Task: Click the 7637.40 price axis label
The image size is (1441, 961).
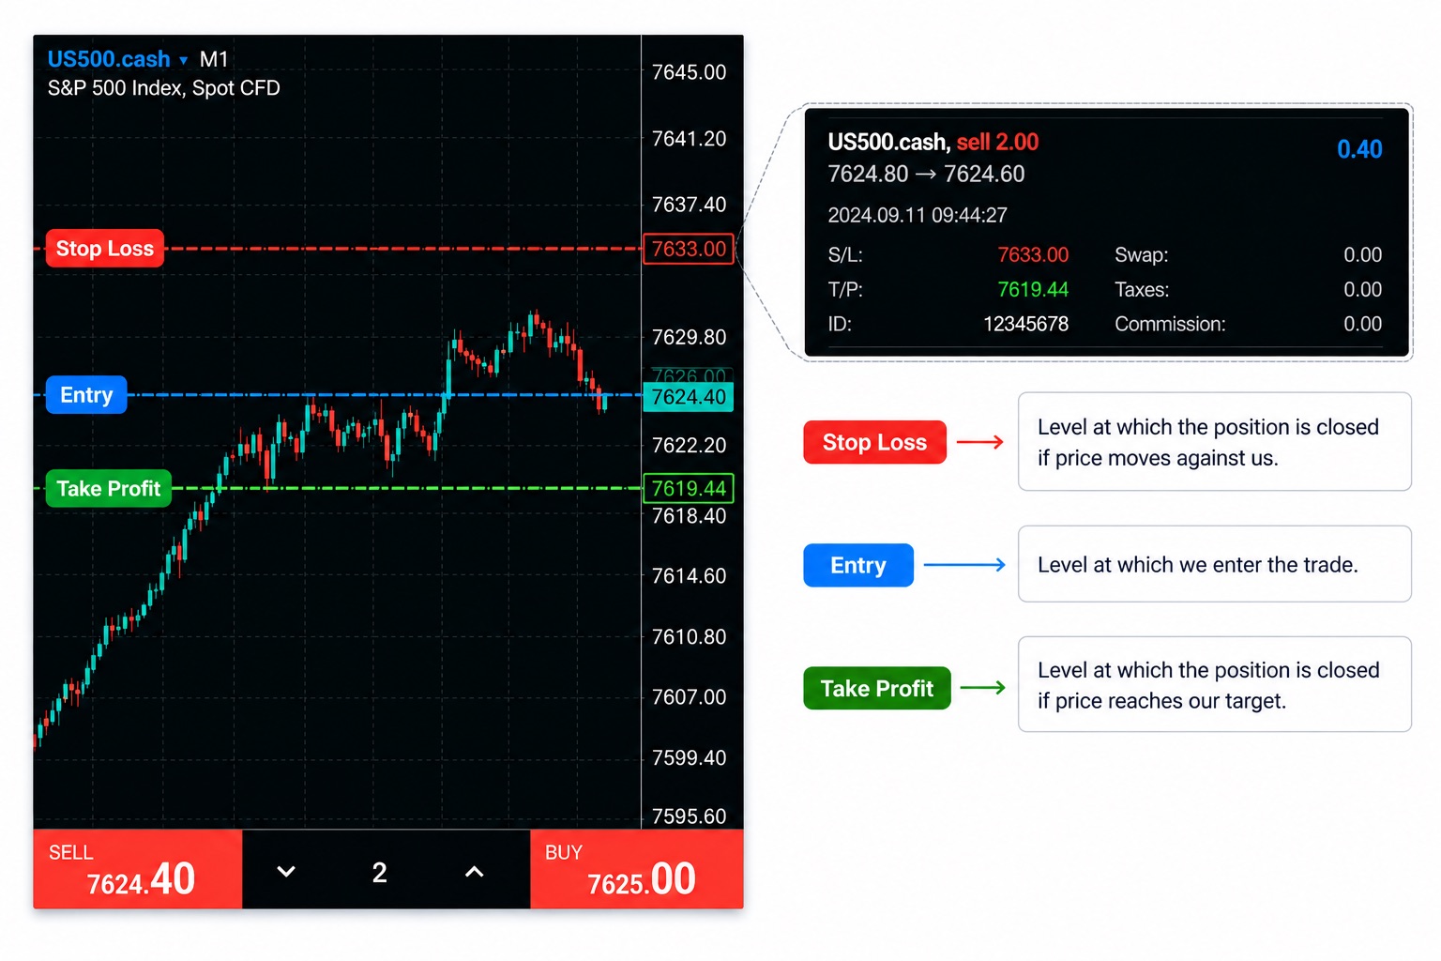Action: [x=689, y=205]
